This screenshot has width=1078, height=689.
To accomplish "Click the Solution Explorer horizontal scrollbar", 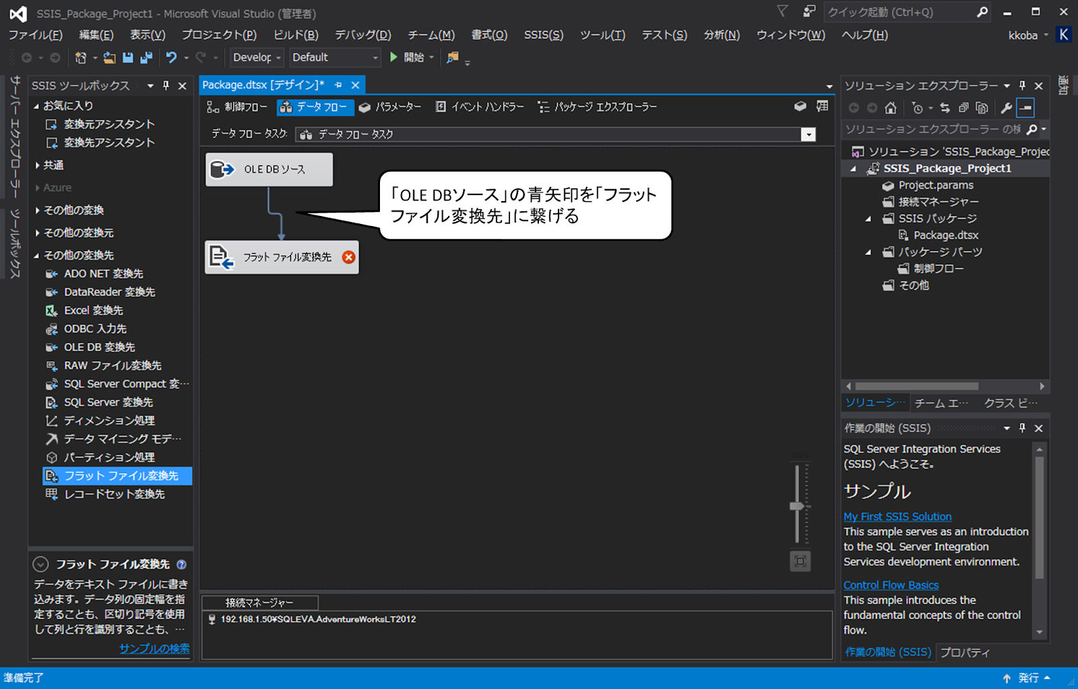I will coord(917,386).
